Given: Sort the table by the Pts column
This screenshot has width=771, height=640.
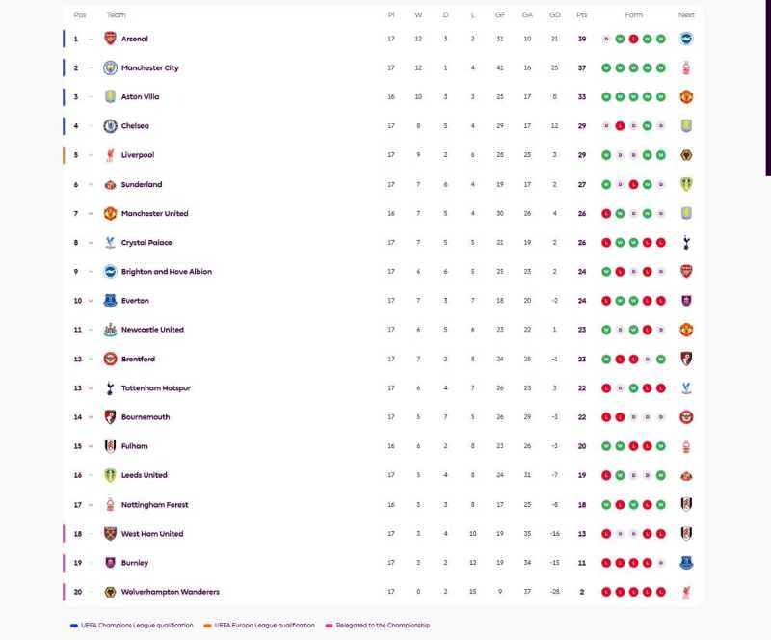Looking at the screenshot, I should pos(582,14).
